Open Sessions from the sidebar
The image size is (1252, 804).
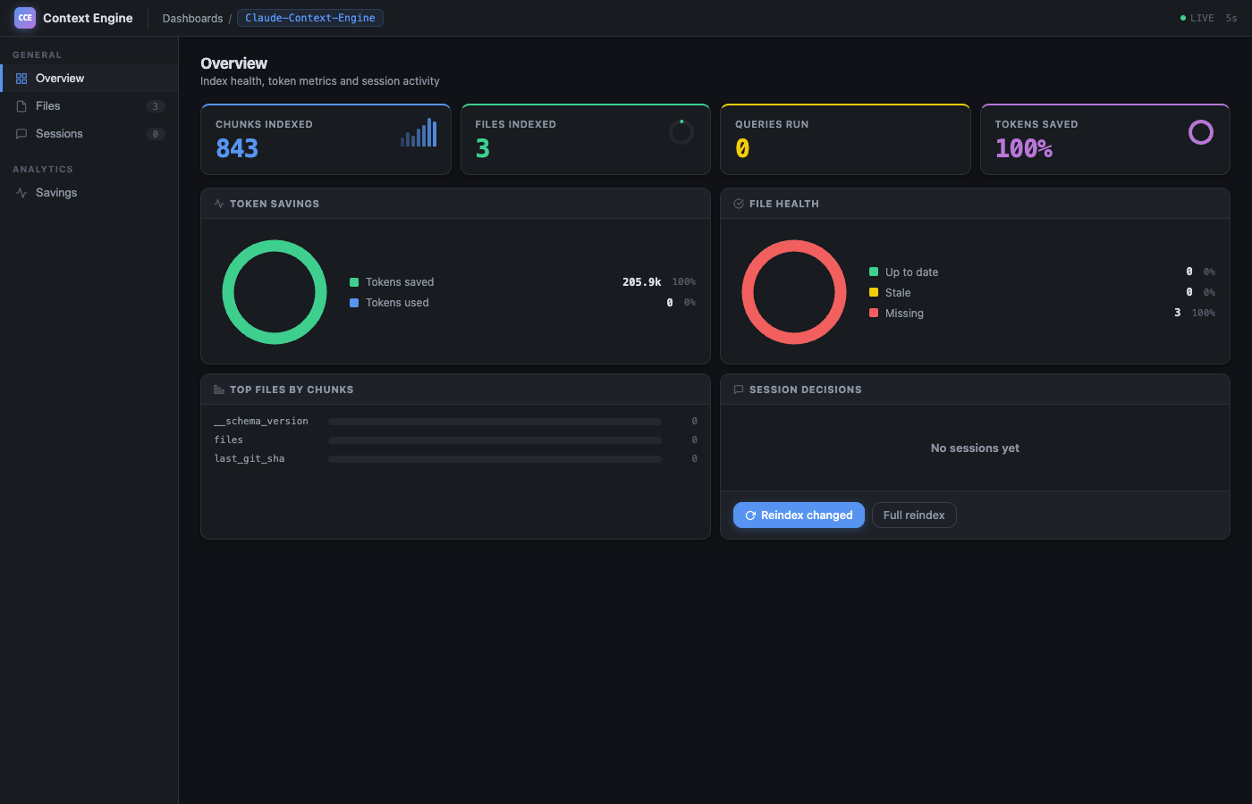coord(89,134)
